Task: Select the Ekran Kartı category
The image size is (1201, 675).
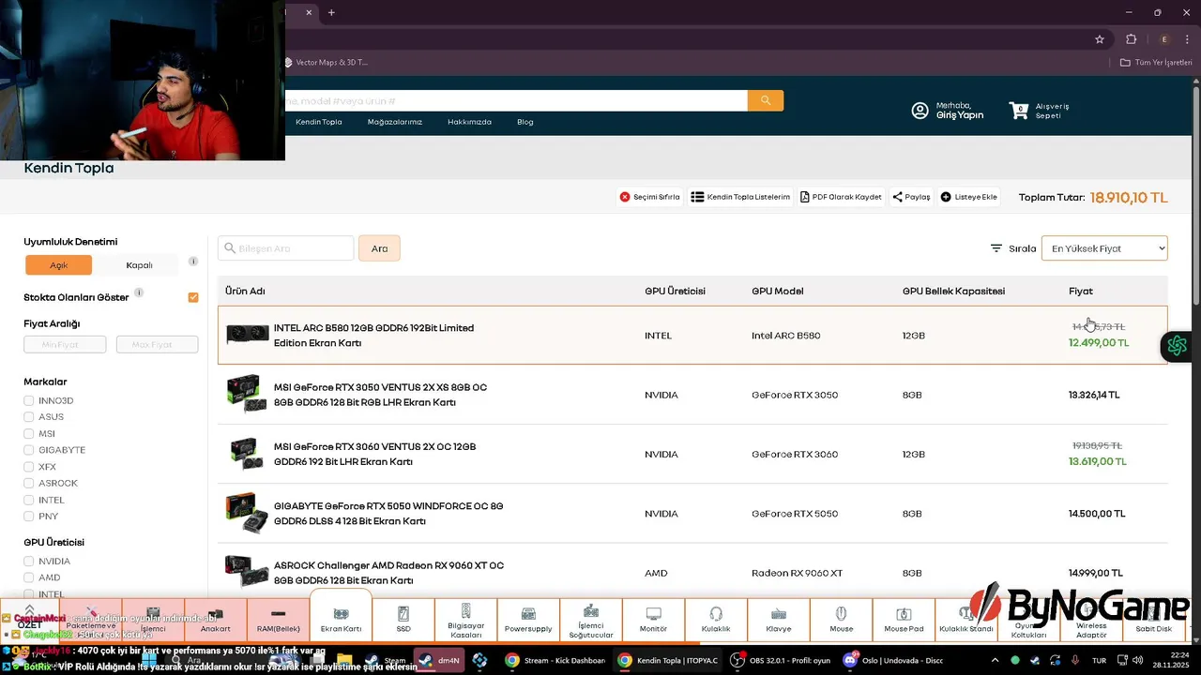Action: [341, 617]
